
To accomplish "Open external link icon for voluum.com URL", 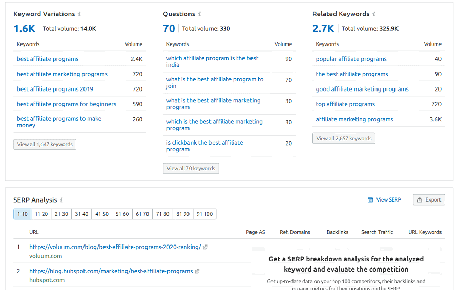I will click(205, 247).
